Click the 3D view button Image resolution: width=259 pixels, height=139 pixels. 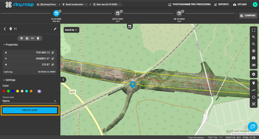[254, 65]
